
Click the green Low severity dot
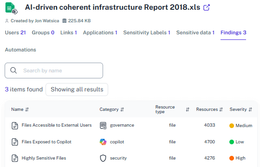coord(232,142)
